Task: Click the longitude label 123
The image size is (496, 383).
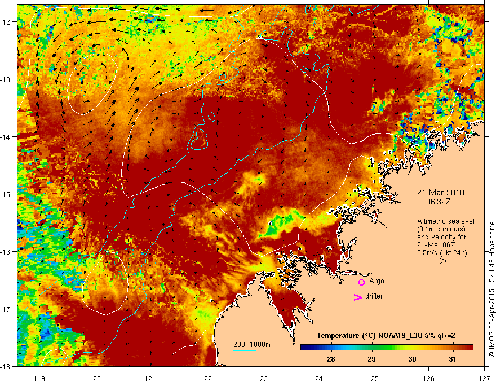Action: point(262,378)
